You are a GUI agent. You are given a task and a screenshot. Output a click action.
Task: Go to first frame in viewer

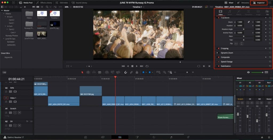click(123, 66)
